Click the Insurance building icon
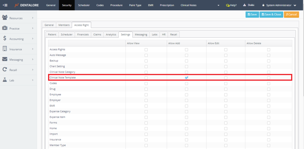This screenshot has width=304, height=149. click(5, 49)
